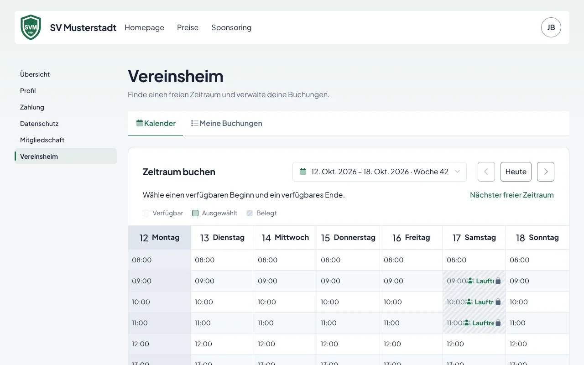Click group icon on Saturday 10:00 booking
This screenshot has height=365, width=584.
(x=469, y=302)
